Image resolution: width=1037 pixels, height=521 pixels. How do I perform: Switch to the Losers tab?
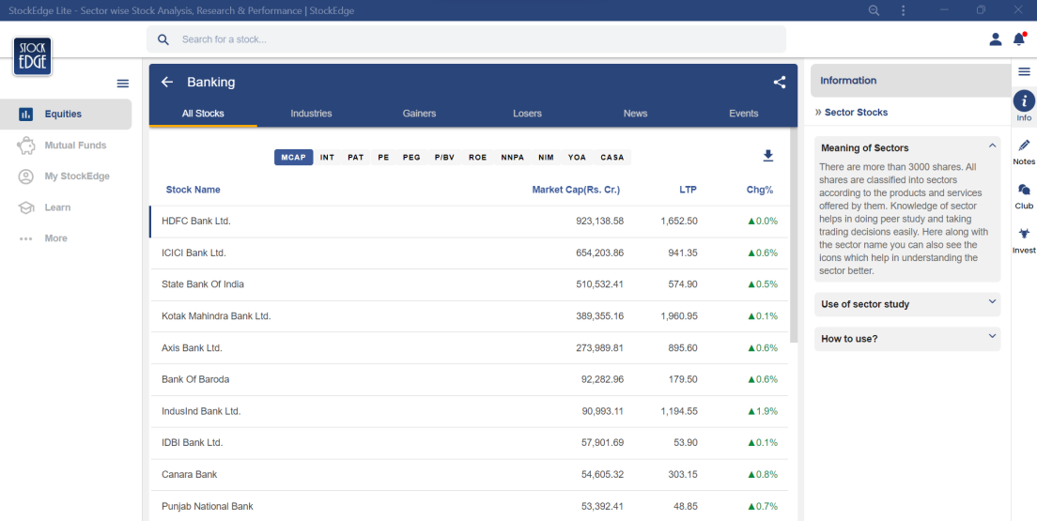point(527,114)
